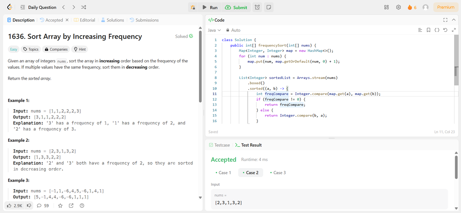Reset code to default with undo icon
This screenshot has width=461, height=213.
[x=446, y=30]
